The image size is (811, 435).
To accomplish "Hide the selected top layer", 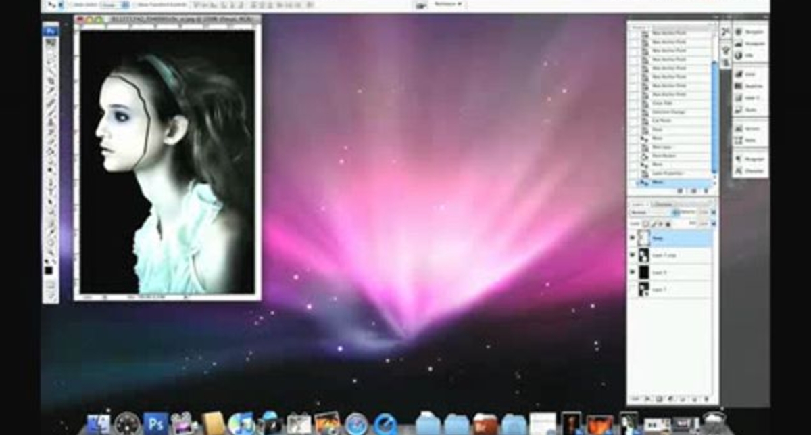I will [633, 238].
